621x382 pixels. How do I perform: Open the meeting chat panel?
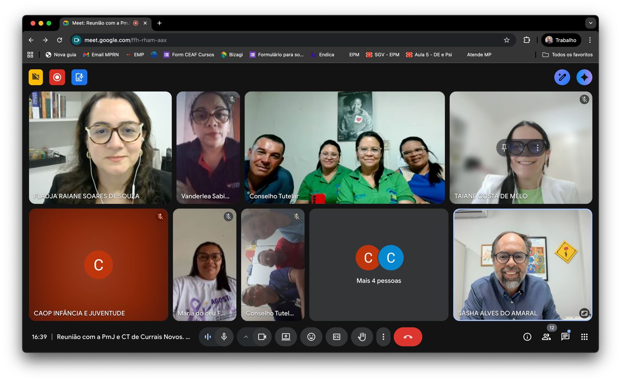point(565,337)
